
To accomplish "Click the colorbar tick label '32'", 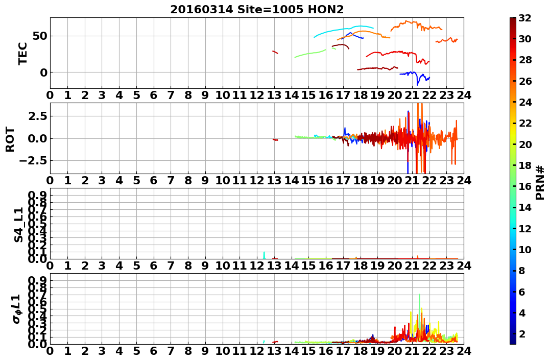I will click(525, 18).
